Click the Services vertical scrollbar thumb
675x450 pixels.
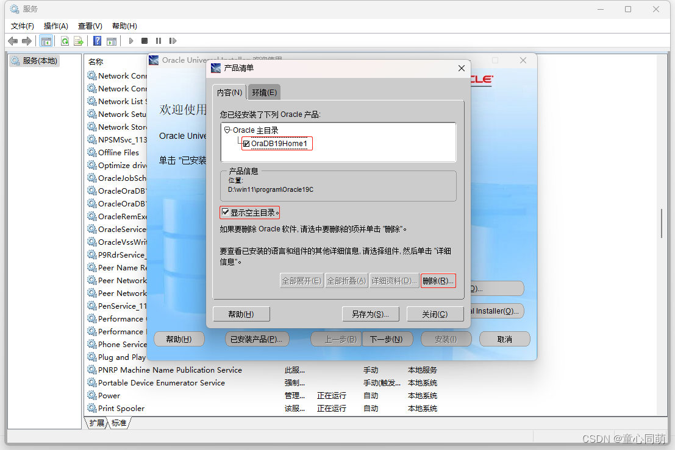tap(662, 223)
